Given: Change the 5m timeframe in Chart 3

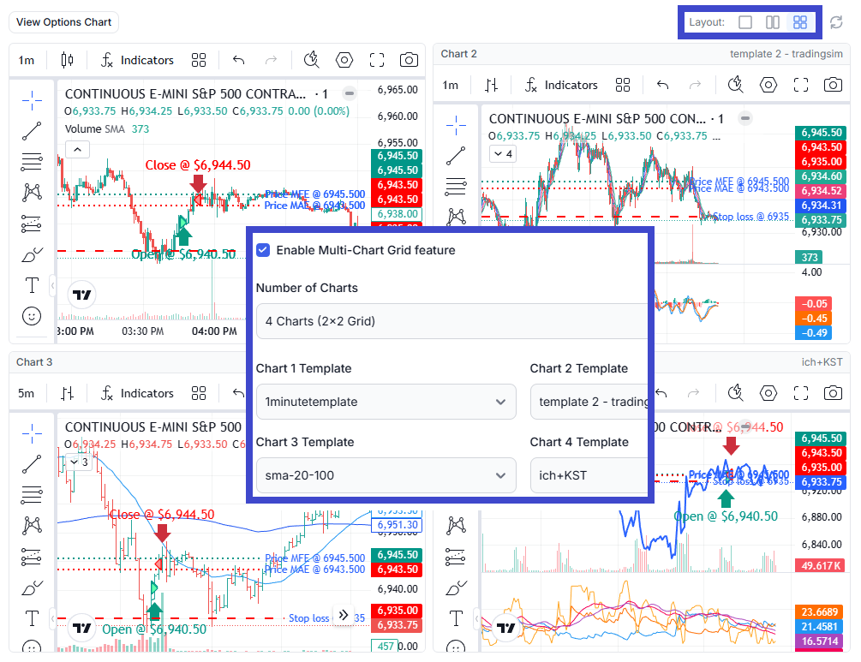Looking at the screenshot, I should coord(27,393).
